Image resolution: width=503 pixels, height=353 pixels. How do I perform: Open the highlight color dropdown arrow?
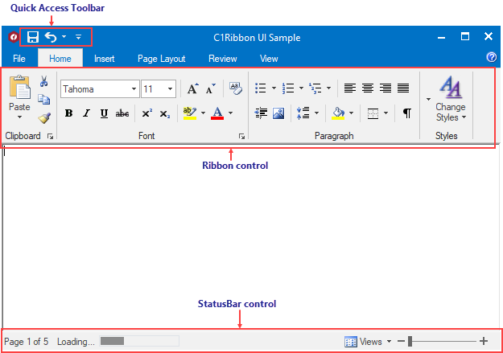(x=203, y=113)
